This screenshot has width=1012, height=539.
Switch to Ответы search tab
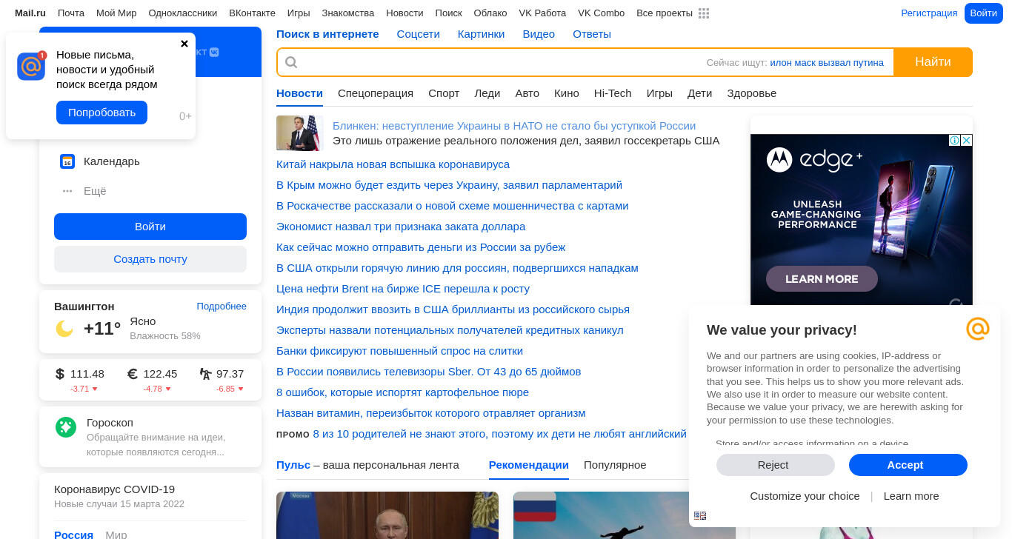592,34
